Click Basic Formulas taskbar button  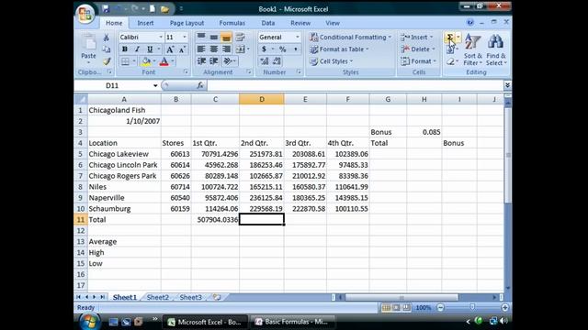[x=291, y=322]
